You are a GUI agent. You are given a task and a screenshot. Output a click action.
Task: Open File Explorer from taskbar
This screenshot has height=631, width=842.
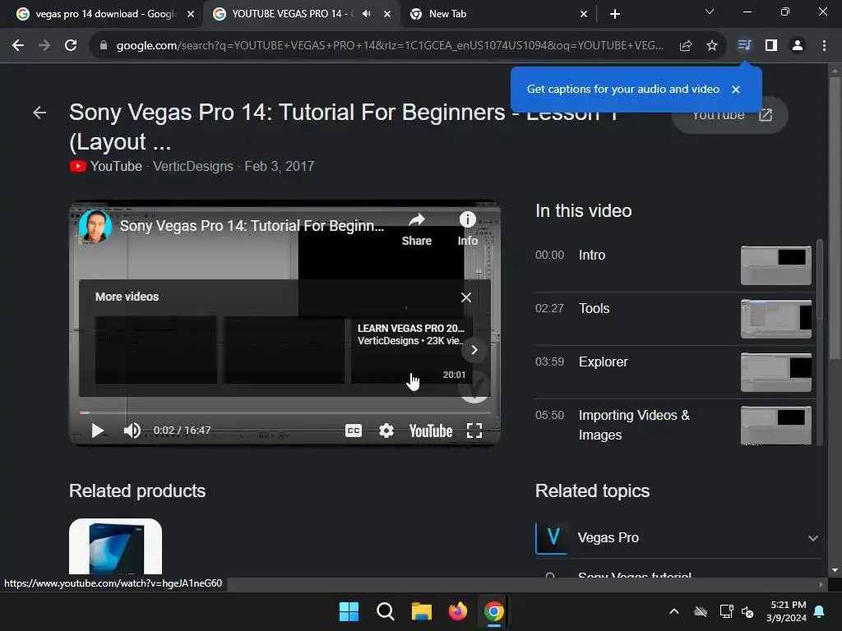tap(422, 611)
